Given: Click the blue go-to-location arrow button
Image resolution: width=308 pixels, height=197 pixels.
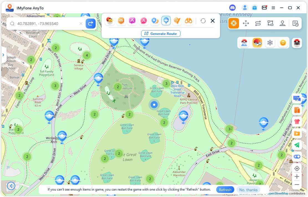Looking at the screenshot, I should coord(91,24).
